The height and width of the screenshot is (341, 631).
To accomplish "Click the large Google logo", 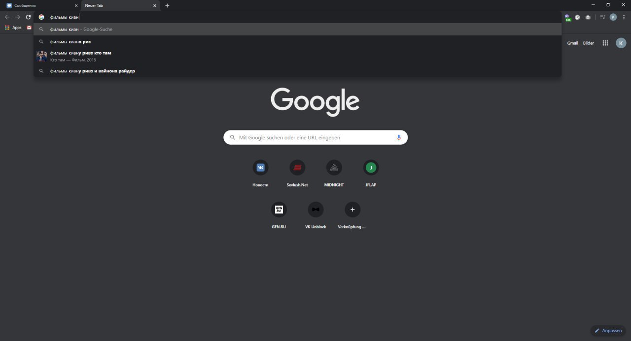I will (315, 101).
